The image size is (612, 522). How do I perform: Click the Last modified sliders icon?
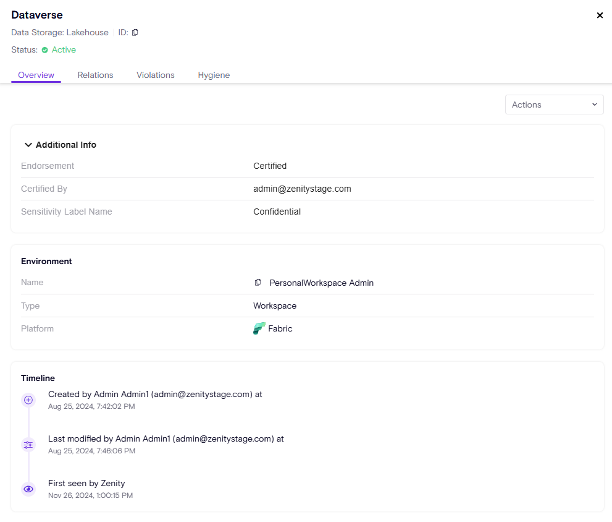tap(28, 445)
